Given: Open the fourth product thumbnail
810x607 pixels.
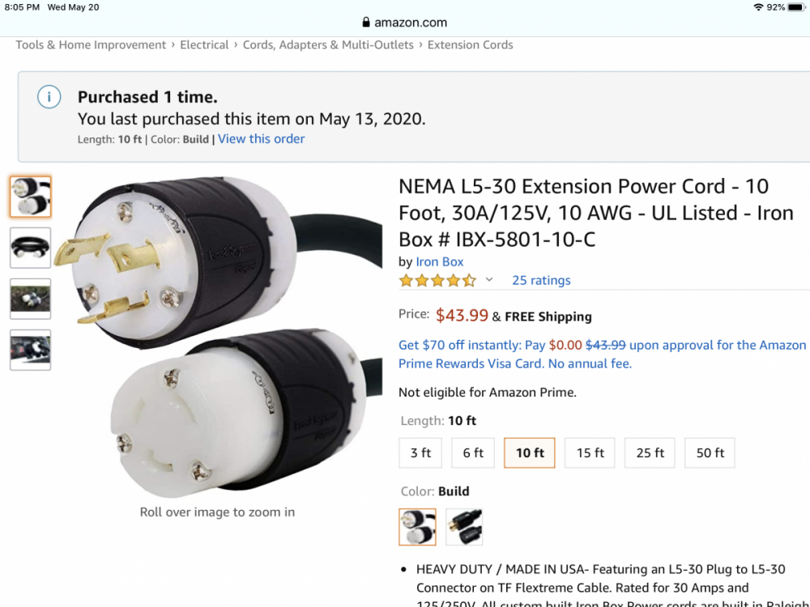Looking at the screenshot, I should [30, 350].
